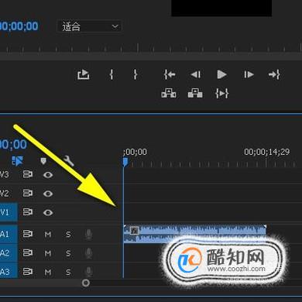Jump to In point
Viewport: 302px width, 302px height.
tap(170, 74)
